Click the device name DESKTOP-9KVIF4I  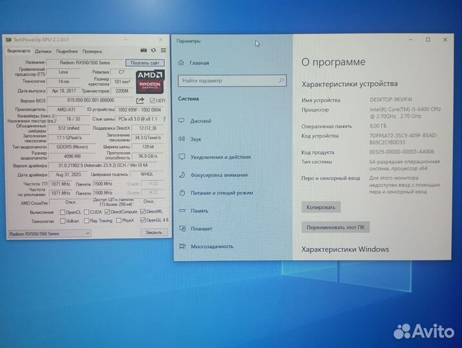pyautogui.click(x=391, y=100)
